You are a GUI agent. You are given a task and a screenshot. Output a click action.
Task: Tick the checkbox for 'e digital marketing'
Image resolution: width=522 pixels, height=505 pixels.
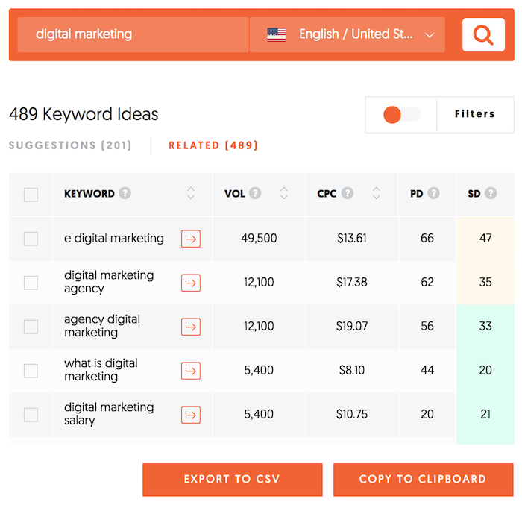pos(31,239)
